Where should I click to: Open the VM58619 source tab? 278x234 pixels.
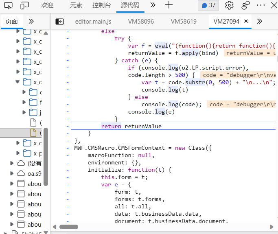click(x=184, y=22)
